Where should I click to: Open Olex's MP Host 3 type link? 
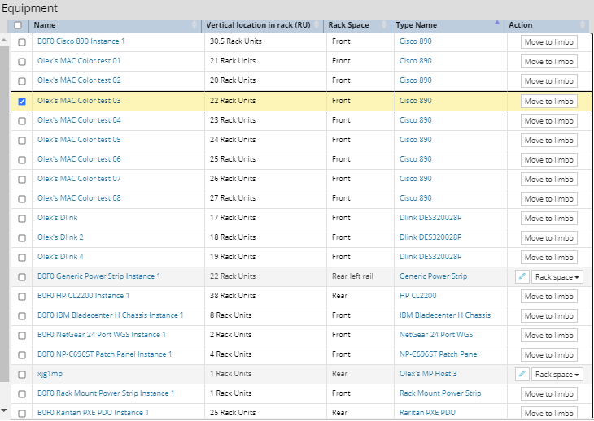(x=428, y=373)
